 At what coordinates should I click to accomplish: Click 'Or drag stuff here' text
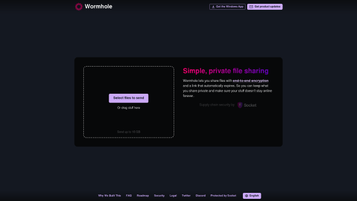point(129,108)
